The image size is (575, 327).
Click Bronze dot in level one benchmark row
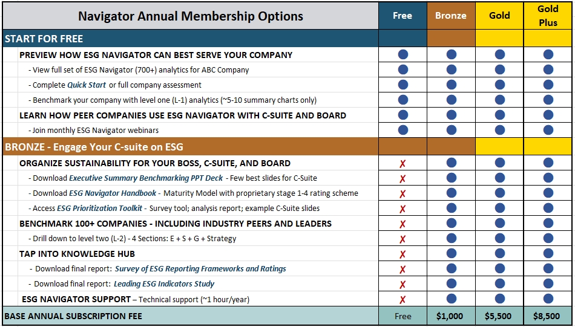point(451,100)
